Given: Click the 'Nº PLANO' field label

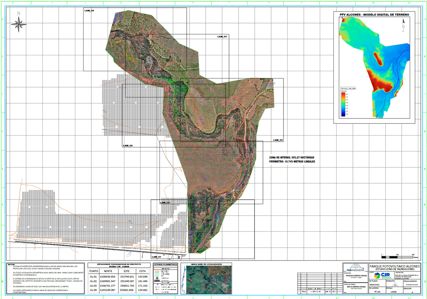Looking at the screenshot, I should (373, 281).
